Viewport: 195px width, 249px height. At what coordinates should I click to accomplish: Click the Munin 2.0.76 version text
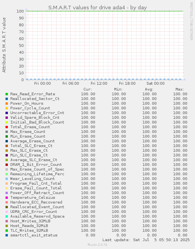click(x=97, y=245)
